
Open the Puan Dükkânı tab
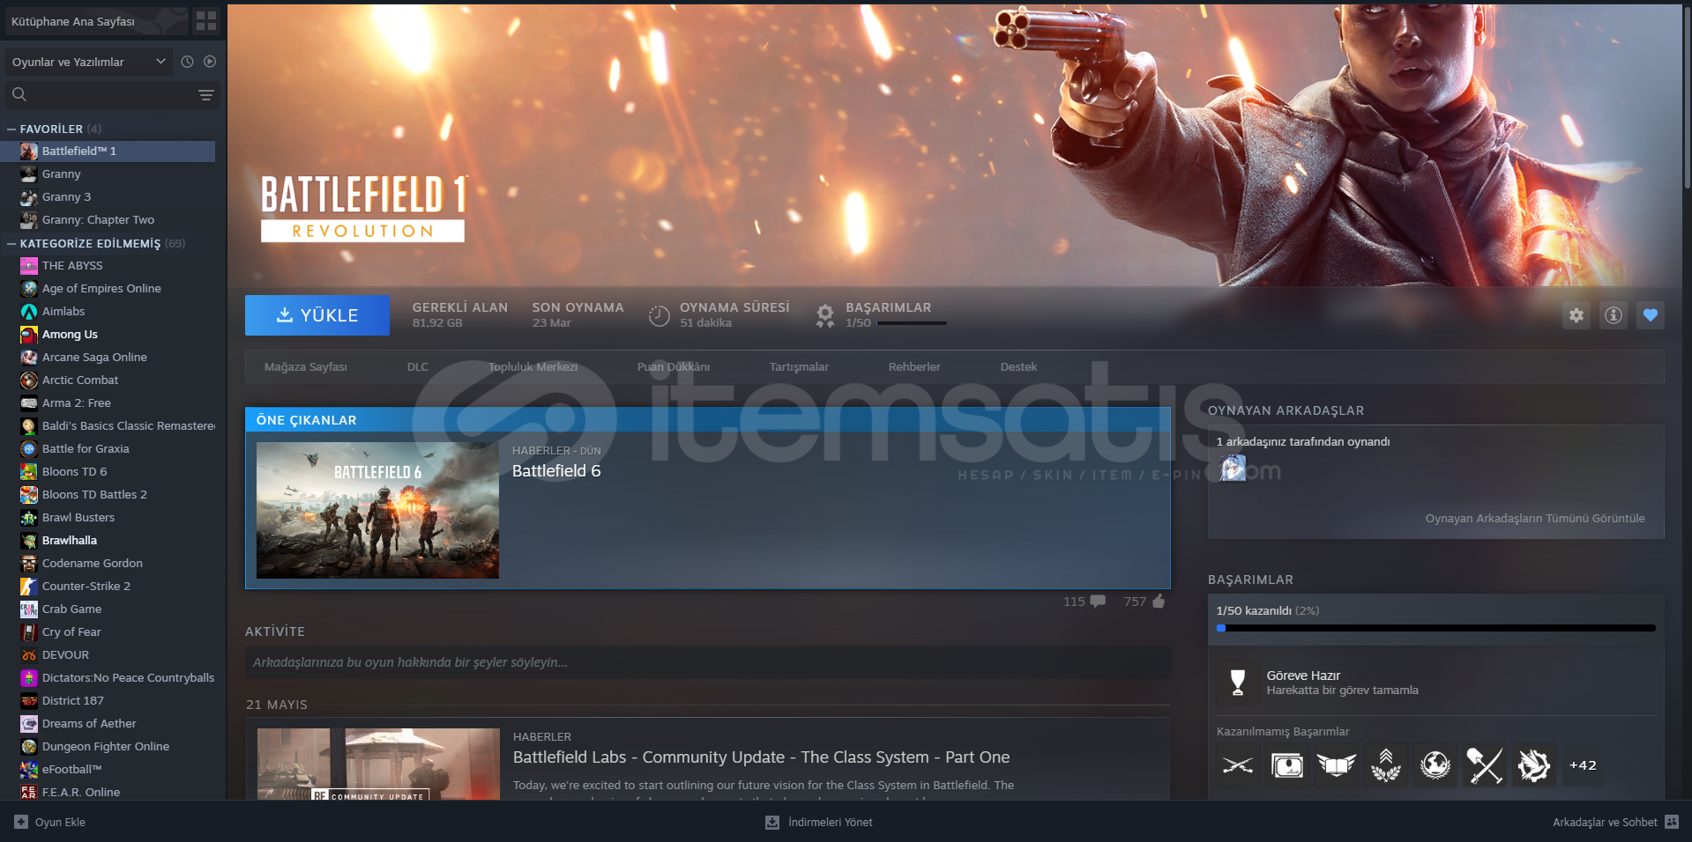pyautogui.click(x=674, y=367)
